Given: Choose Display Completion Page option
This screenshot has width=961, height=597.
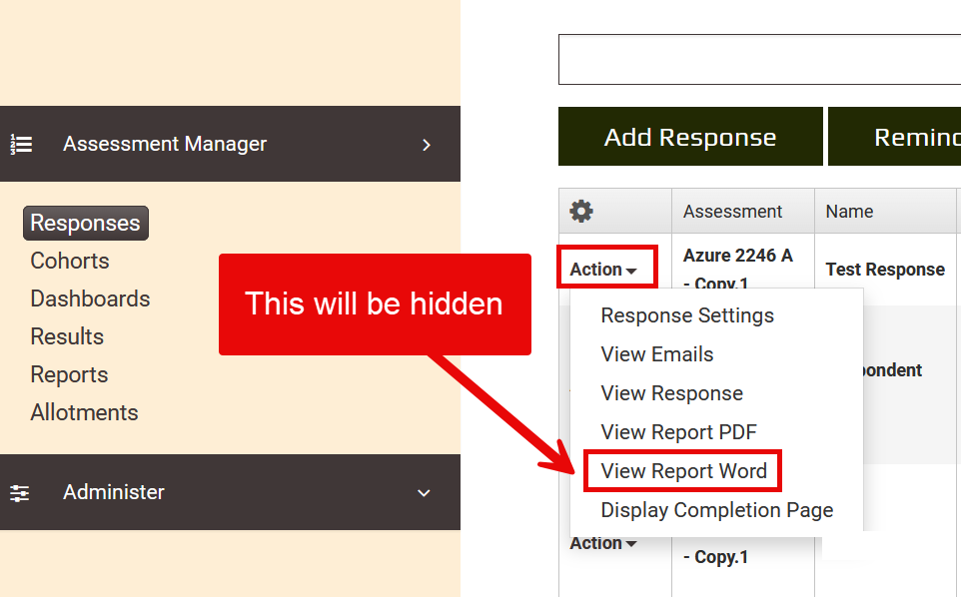Looking at the screenshot, I should [x=716, y=510].
